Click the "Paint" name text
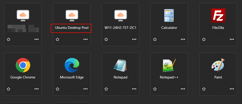The image size is (242, 104). (218, 77)
